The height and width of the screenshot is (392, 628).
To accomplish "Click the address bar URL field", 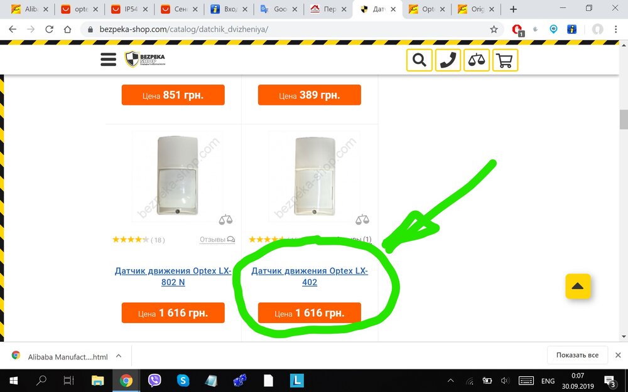I will tap(284, 29).
